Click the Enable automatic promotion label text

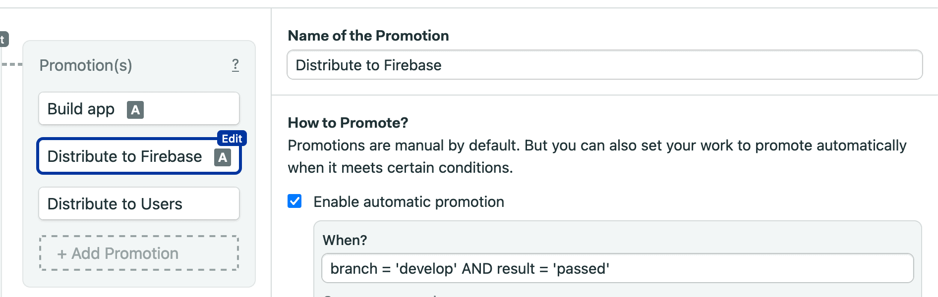pos(409,202)
